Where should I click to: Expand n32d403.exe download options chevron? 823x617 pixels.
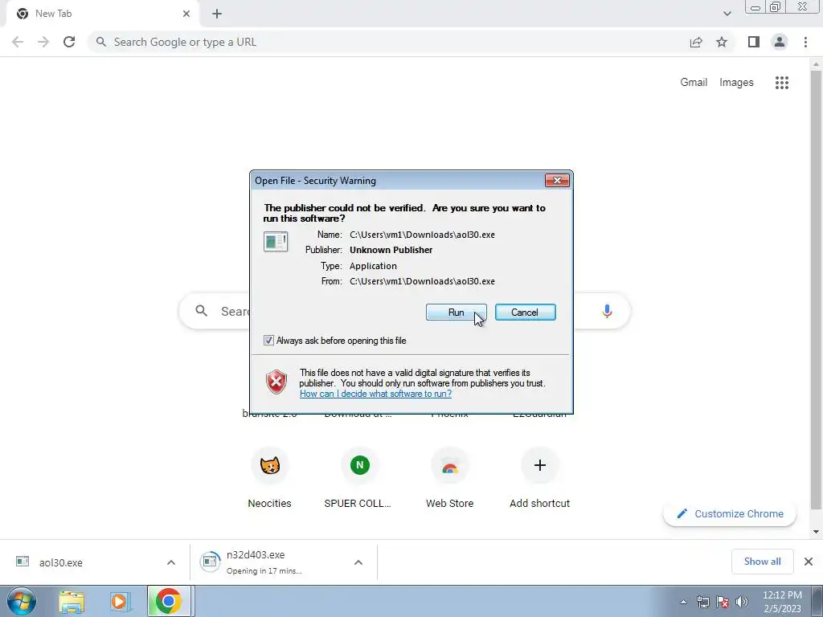(x=358, y=562)
